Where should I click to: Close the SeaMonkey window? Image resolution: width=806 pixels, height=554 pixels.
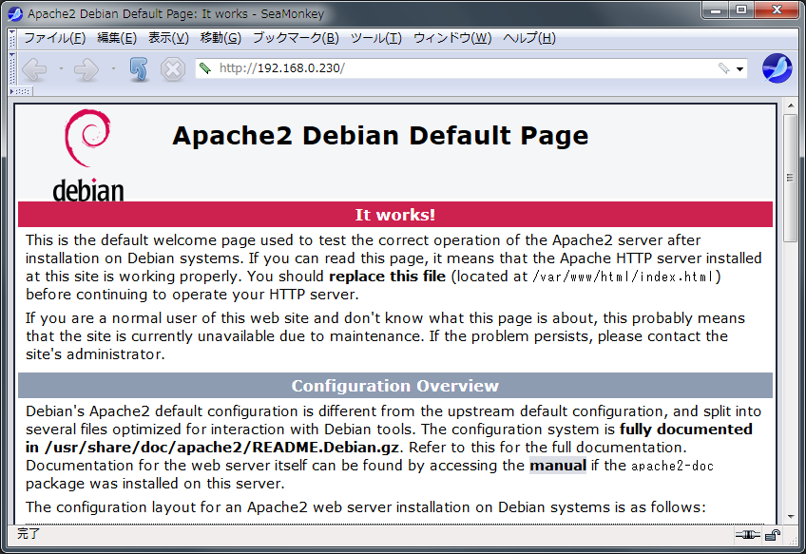click(777, 10)
